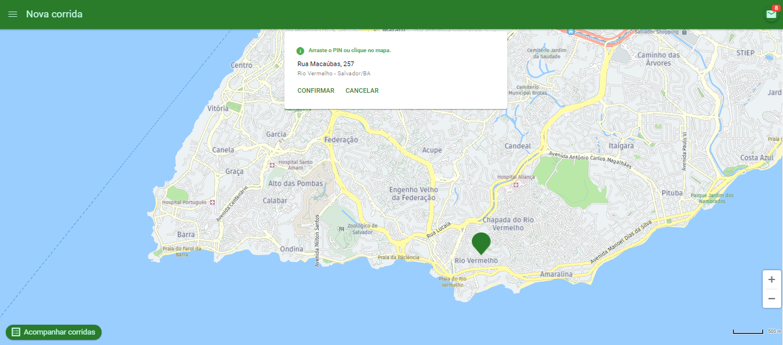
Task: Click the Parque Jardim dos Namorados label
Action: 712,198
